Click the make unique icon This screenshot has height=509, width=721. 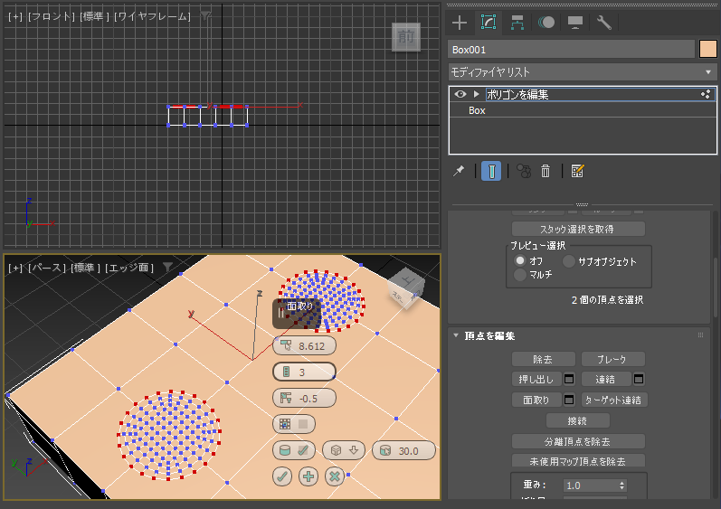pyautogui.click(x=524, y=172)
